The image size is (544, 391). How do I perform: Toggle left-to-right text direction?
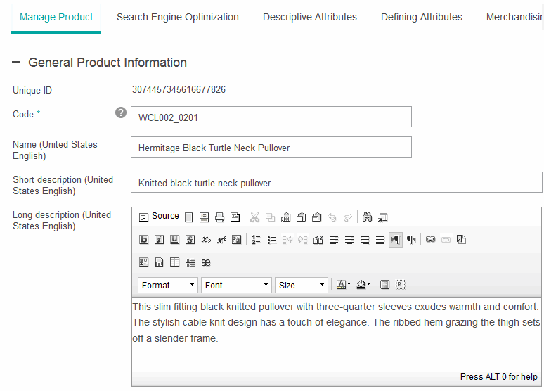pos(396,240)
